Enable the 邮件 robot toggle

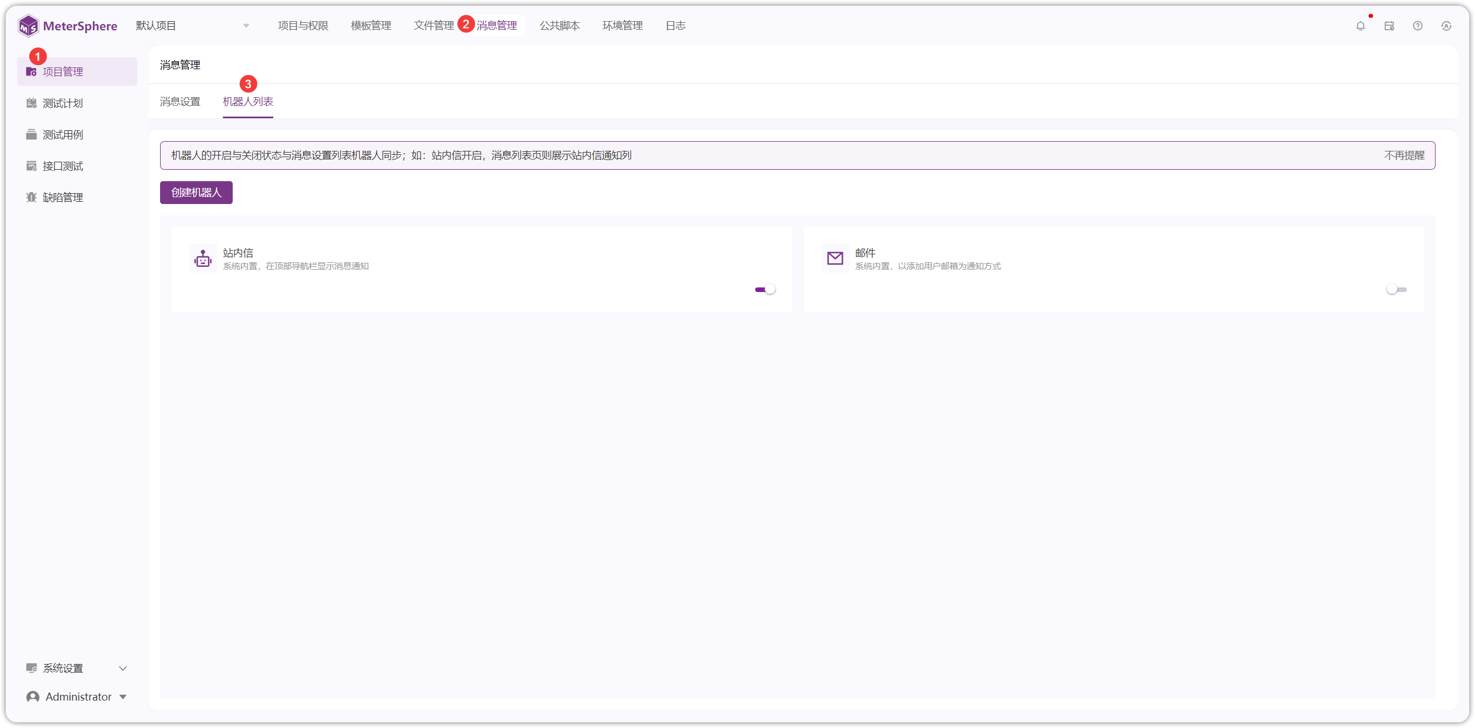pyautogui.click(x=1397, y=290)
